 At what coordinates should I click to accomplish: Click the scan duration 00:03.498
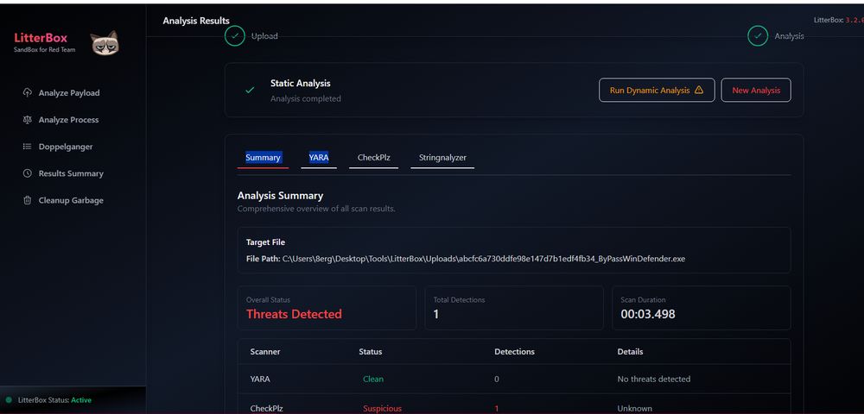[648, 315]
